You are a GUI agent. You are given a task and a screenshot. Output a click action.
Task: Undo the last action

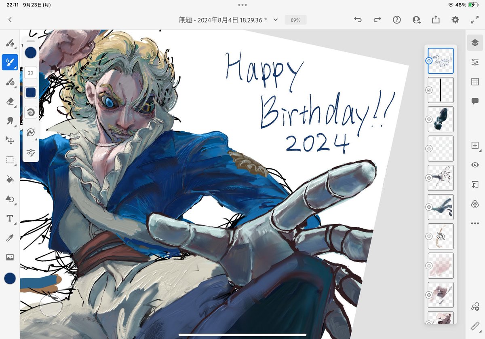(x=358, y=19)
